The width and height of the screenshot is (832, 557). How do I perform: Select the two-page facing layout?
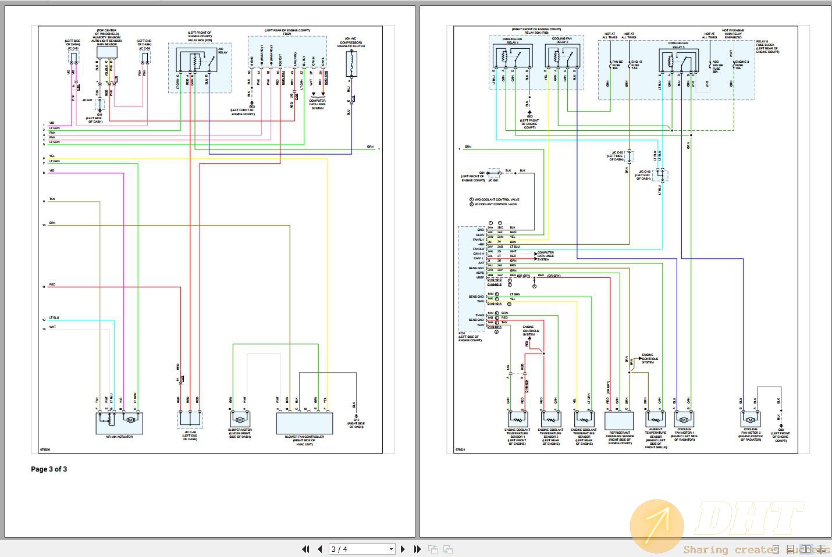[x=806, y=549]
